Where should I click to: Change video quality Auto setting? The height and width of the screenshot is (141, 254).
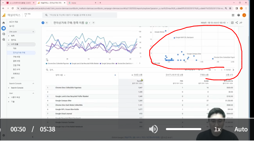click(241, 129)
